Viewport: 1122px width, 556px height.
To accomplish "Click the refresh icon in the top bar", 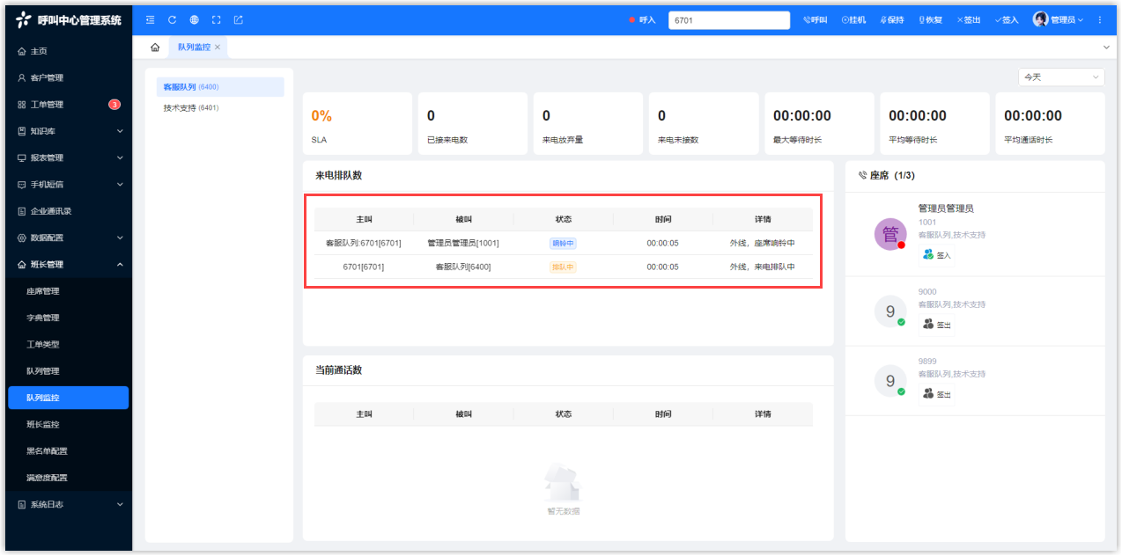I will click(x=172, y=19).
